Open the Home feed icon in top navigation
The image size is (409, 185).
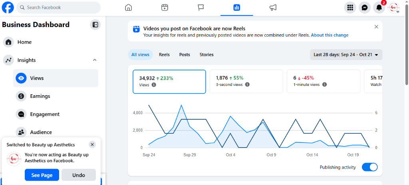point(129,8)
